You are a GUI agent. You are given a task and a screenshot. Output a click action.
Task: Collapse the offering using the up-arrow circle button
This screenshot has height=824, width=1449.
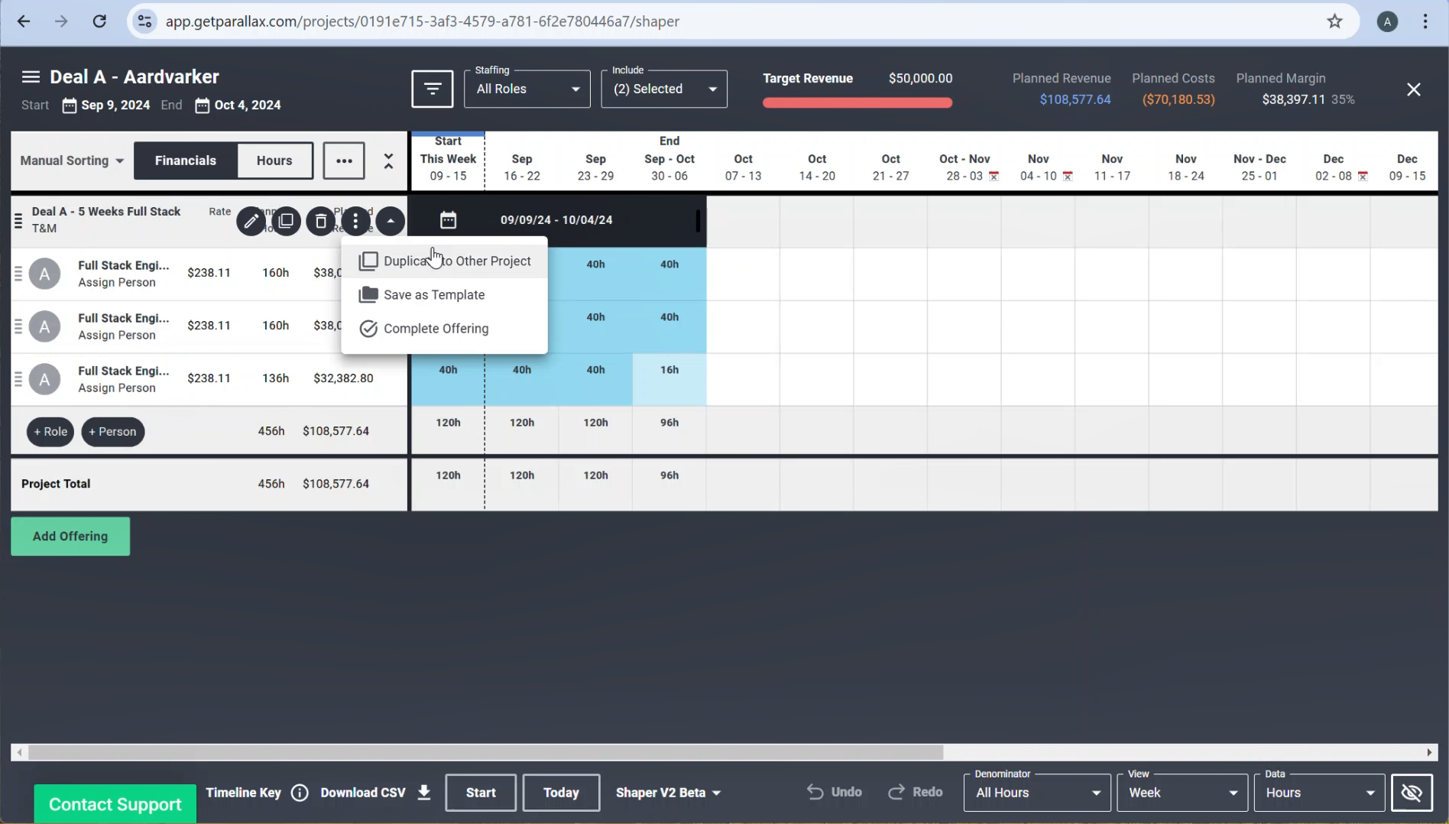point(391,221)
